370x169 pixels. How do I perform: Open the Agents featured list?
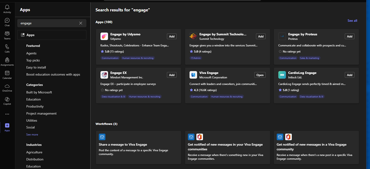pyautogui.click(x=31, y=53)
